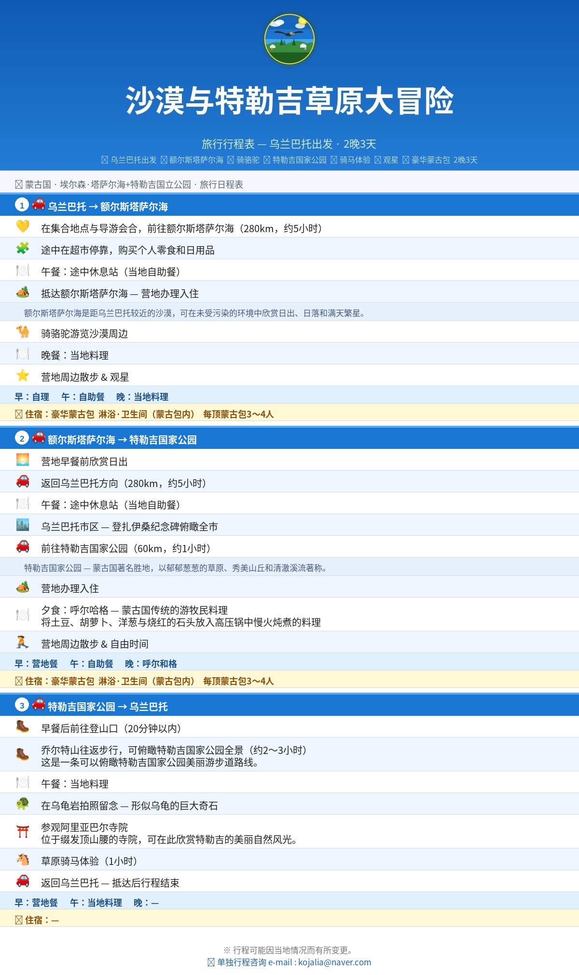
Task: Click the cityscape icon for 乌兰巴托市区
Action: (x=23, y=525)
